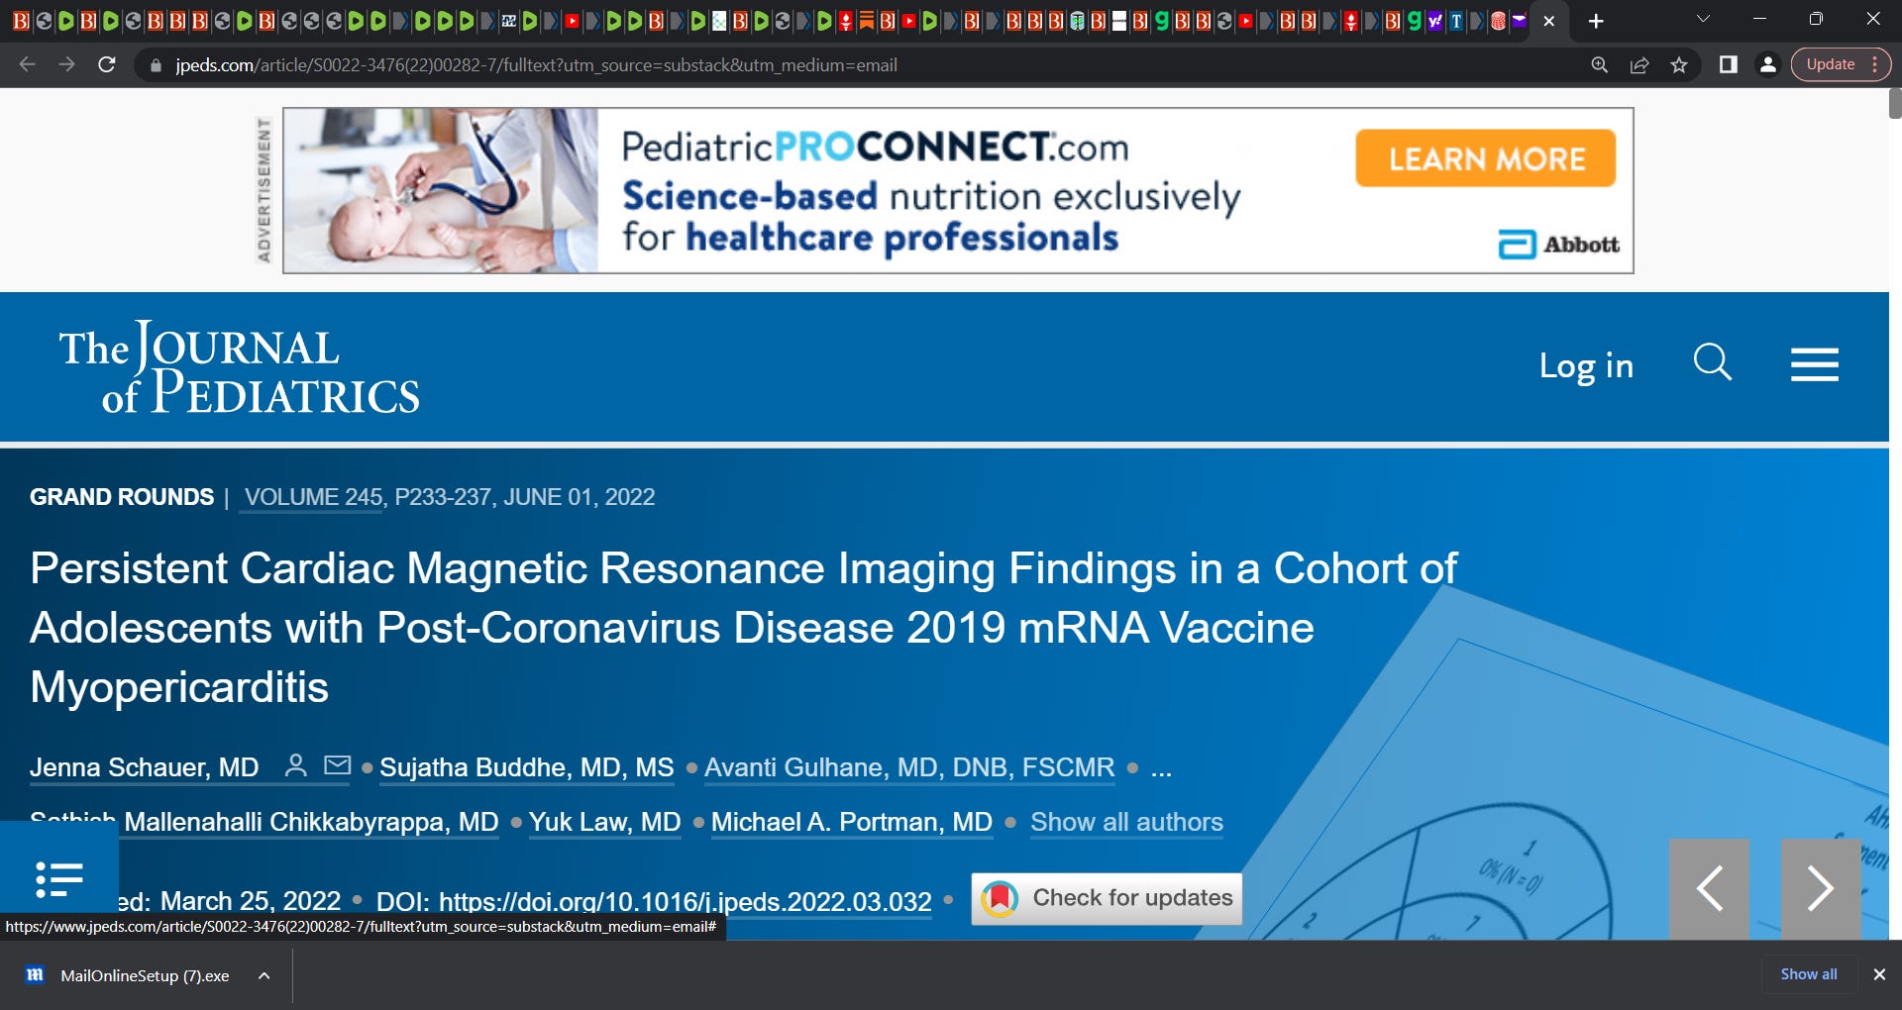The height and width of the screenshot is (1010, 1902).
Task: Expand MailOnlineSetup download options chevron
Action: [x=264, y=975]
